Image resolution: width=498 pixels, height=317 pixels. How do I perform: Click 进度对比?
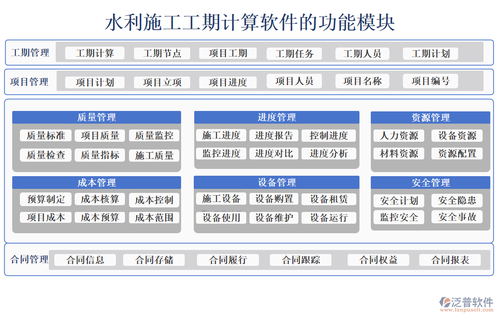(x=274, y=154)
